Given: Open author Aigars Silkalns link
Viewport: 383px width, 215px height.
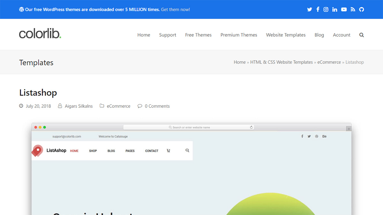Looking at the screenshot, I should 79,106.
